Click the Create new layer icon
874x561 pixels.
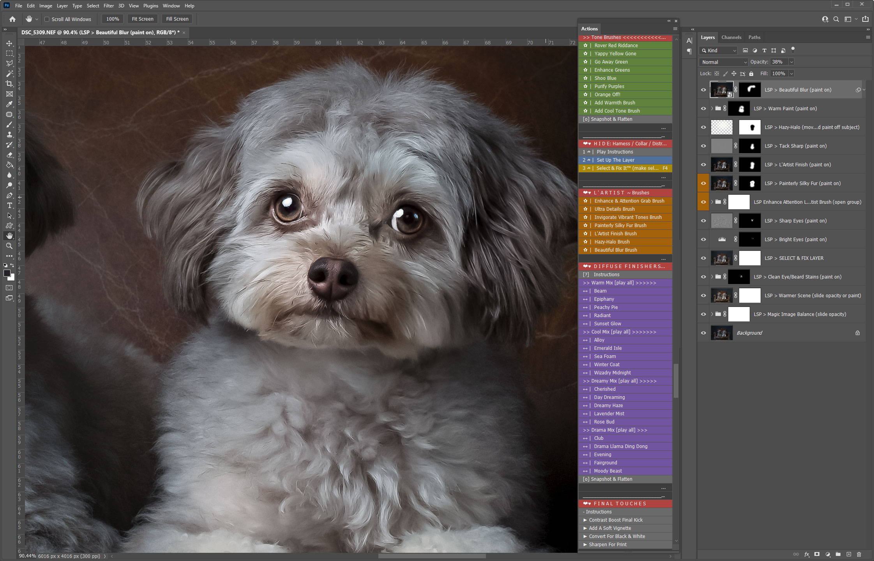pos(849,554)
